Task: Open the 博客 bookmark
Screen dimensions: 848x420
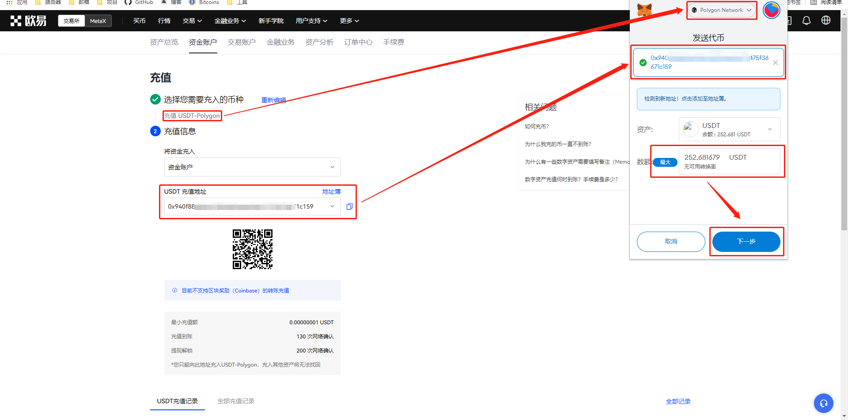Action: click(x=171, y=2)
